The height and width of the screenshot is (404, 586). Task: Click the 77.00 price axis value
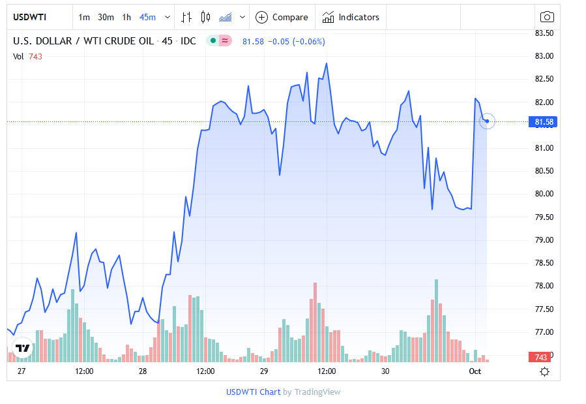click(x=544, y=332)
